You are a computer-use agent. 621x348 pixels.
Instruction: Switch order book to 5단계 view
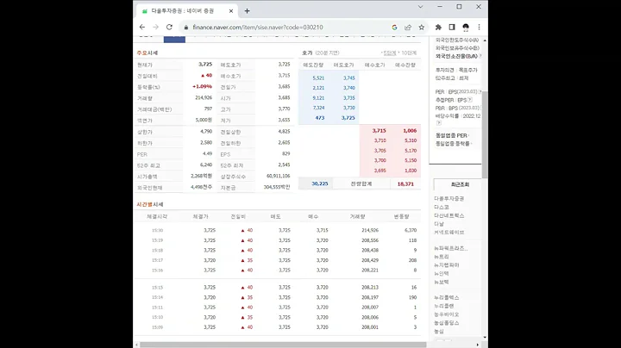coord(389,53)
